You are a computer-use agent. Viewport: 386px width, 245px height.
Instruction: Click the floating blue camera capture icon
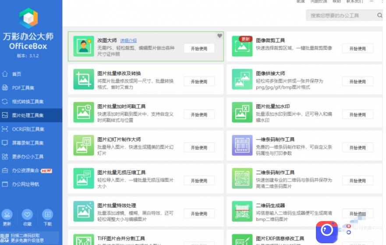327,232
